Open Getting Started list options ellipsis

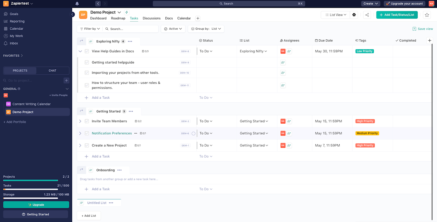coord(131,111)
